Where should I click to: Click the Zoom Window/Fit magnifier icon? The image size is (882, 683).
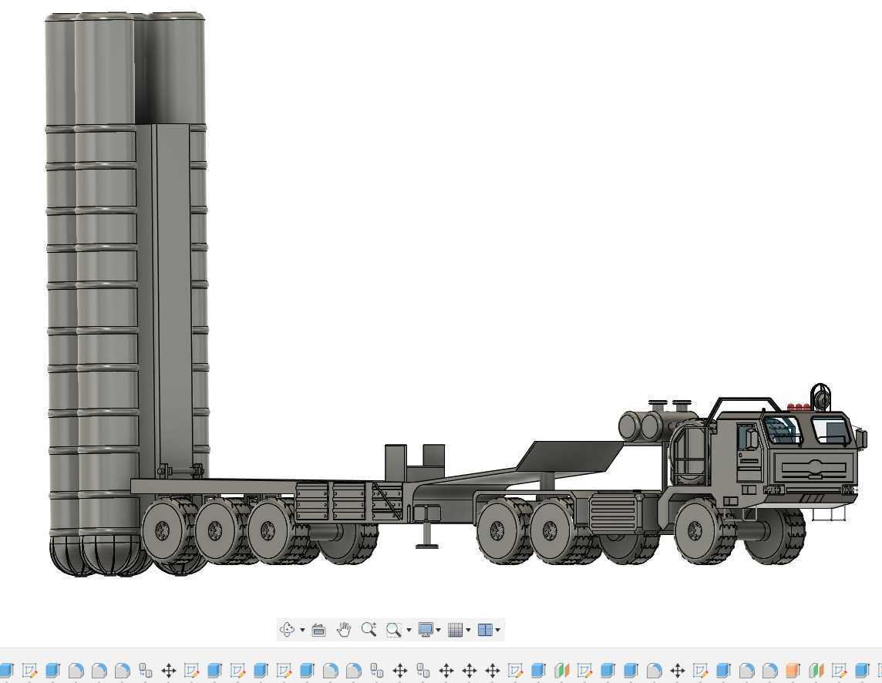pos(393,630)
